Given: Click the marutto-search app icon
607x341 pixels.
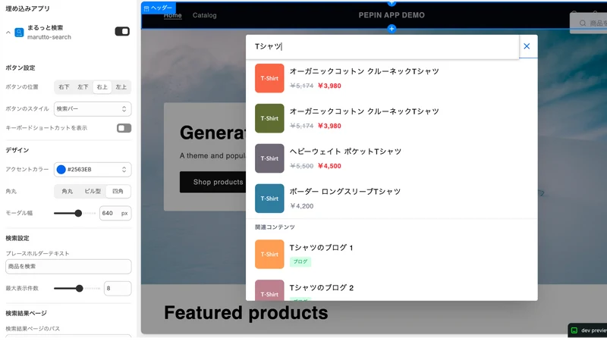Looking at the screenshot, I should (19, 33).
